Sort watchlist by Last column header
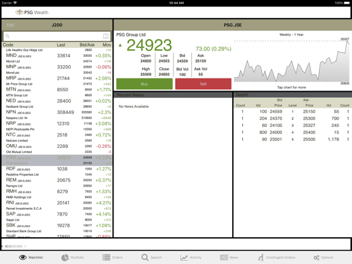 61,45
